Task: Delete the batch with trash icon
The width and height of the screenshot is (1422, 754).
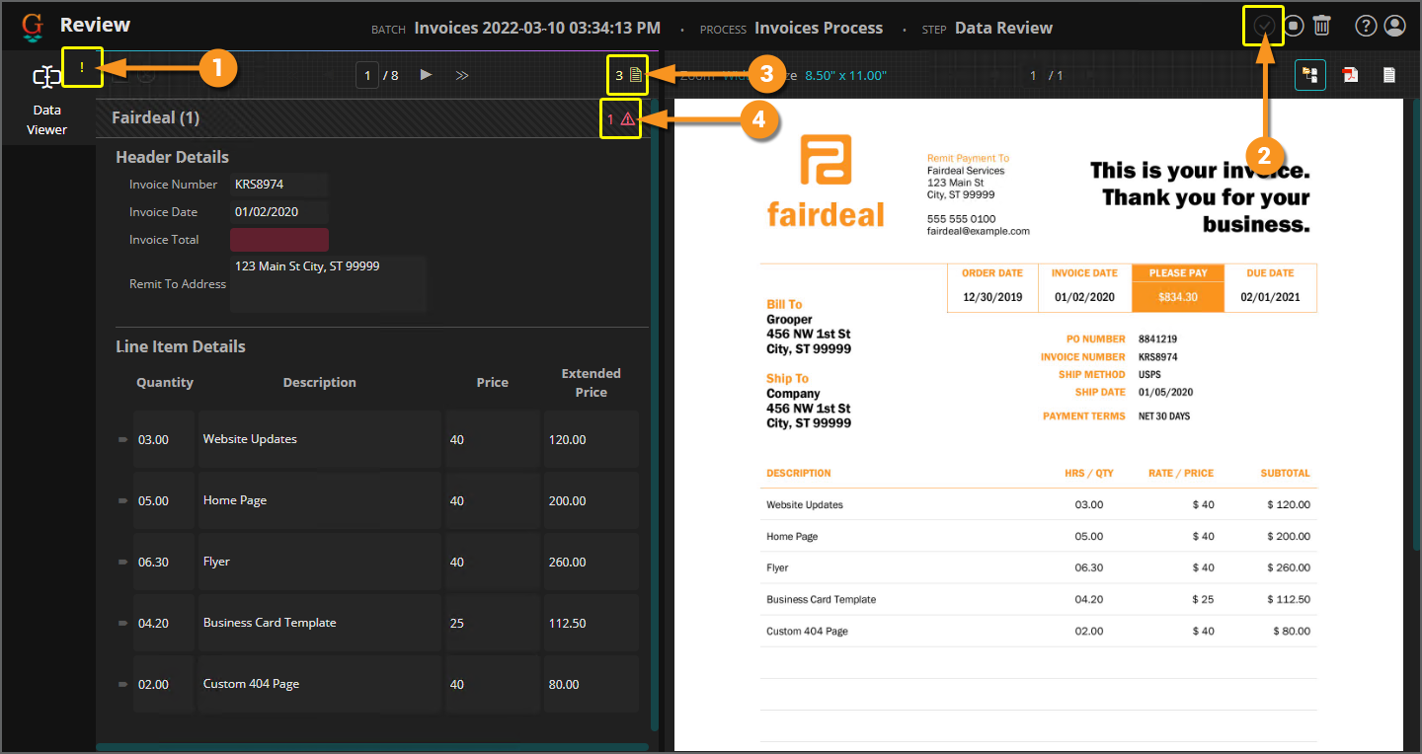Action: (1322, 26)
